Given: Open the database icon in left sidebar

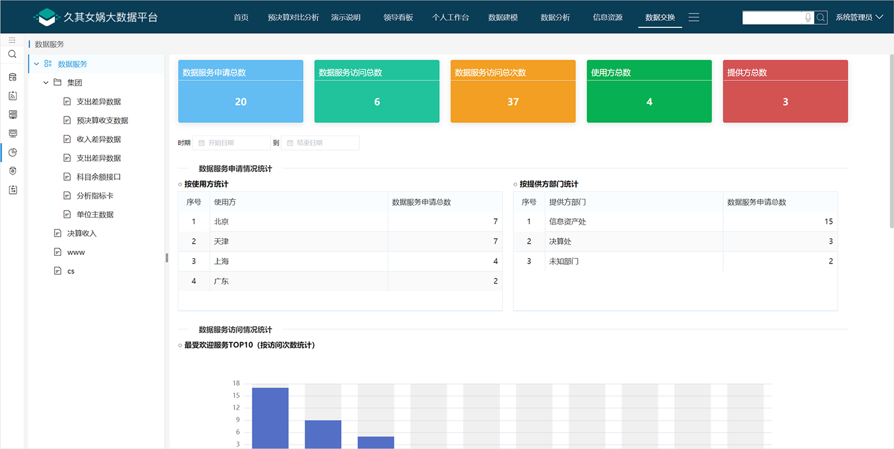Looking at the screenshot, I should point(13,77).
